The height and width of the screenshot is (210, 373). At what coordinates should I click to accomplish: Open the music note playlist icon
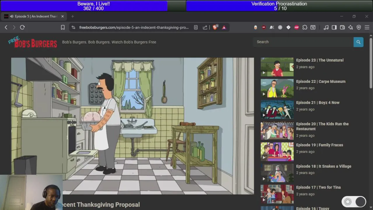326,27
